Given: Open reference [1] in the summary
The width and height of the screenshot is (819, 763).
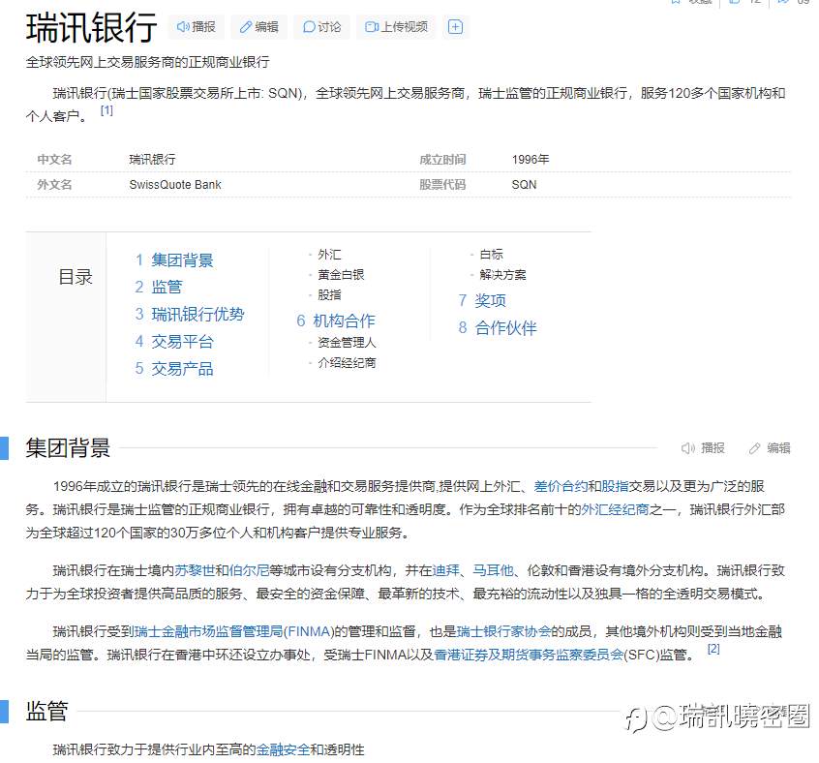Looking at the screenshot, I should click(x=106, y=110).
